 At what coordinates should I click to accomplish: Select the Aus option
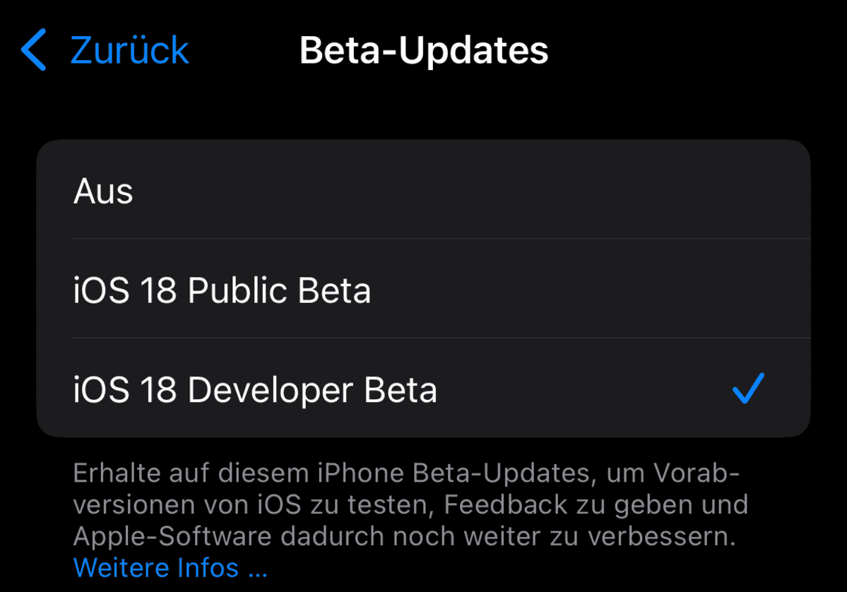click(x=424, y=189)
